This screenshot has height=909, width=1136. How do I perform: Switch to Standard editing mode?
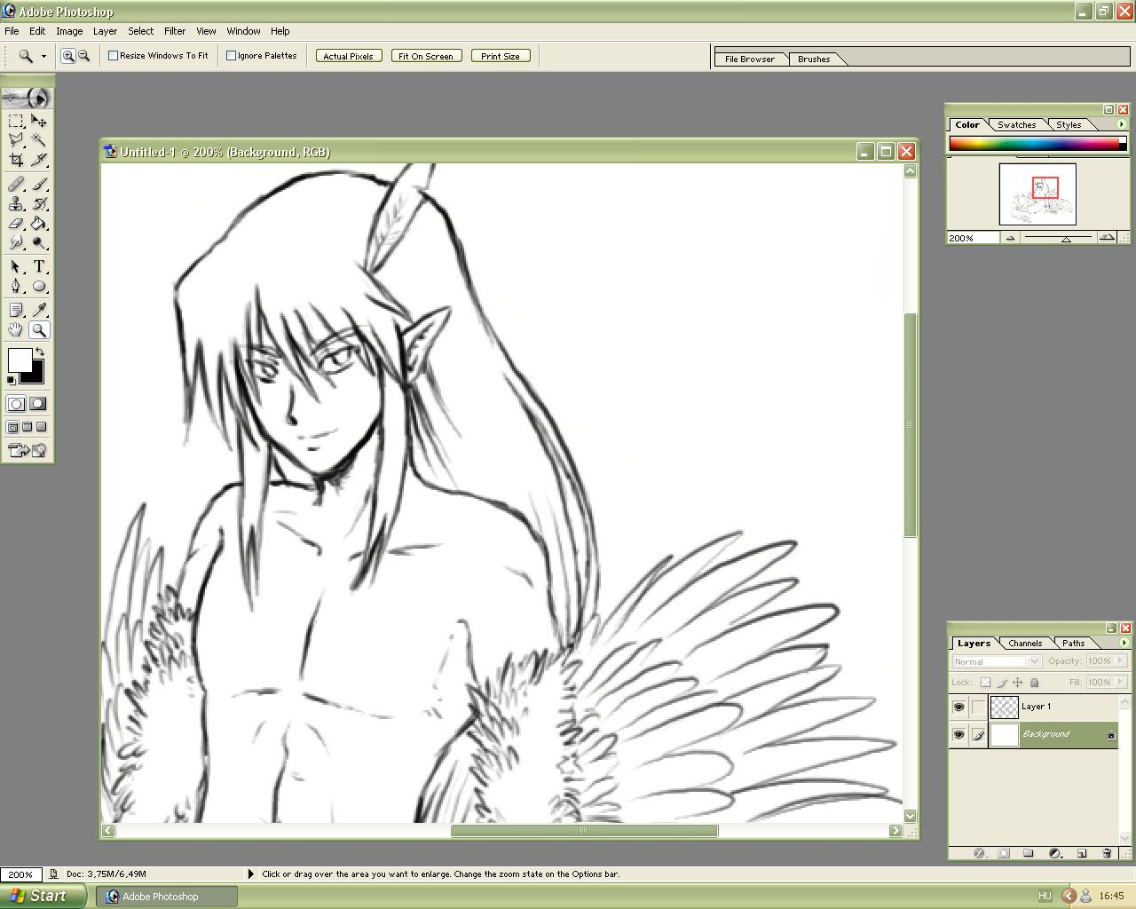pyautogui.click(x=16, y=404)
